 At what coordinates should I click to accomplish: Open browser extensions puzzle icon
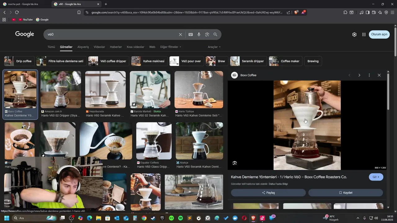(x=345, y=12)
